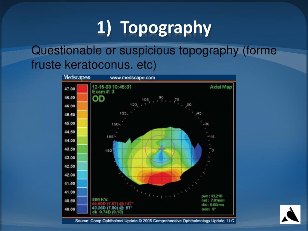Click the '41.00' scale label

(70, 192)
